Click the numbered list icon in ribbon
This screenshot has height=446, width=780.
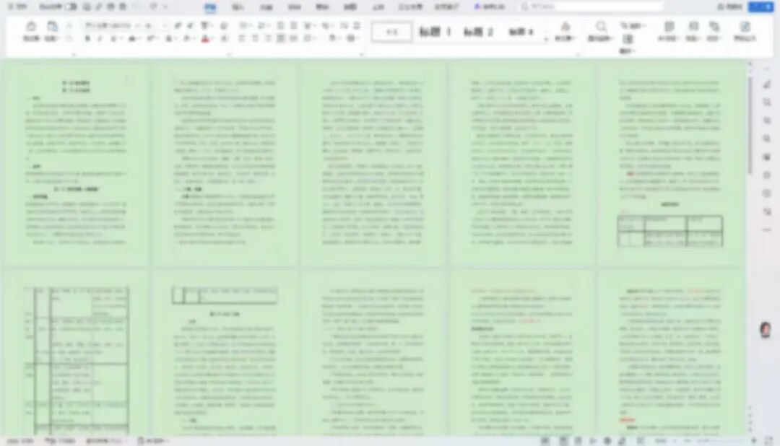[x=261, y=25]
